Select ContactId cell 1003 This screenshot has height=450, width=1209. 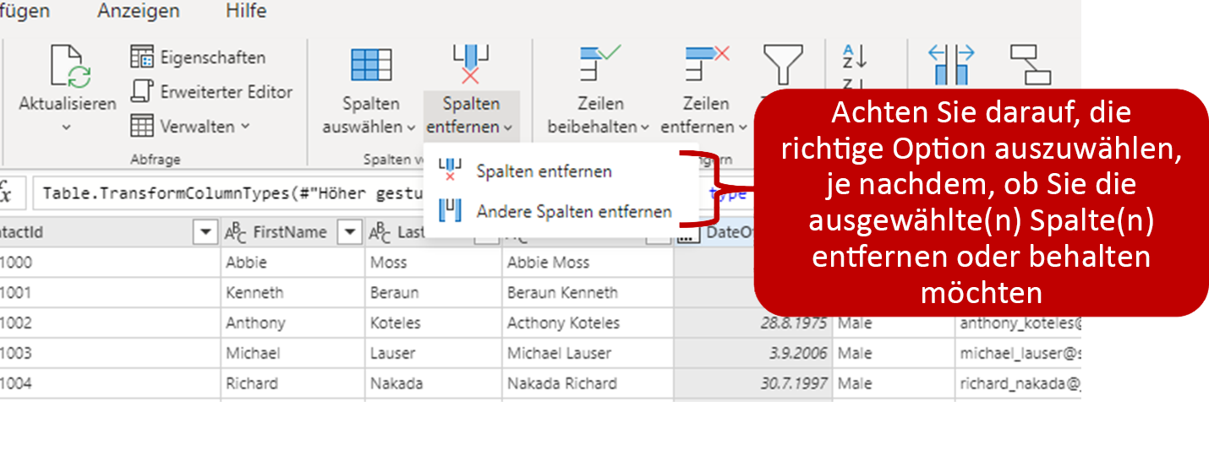[110, 353]
